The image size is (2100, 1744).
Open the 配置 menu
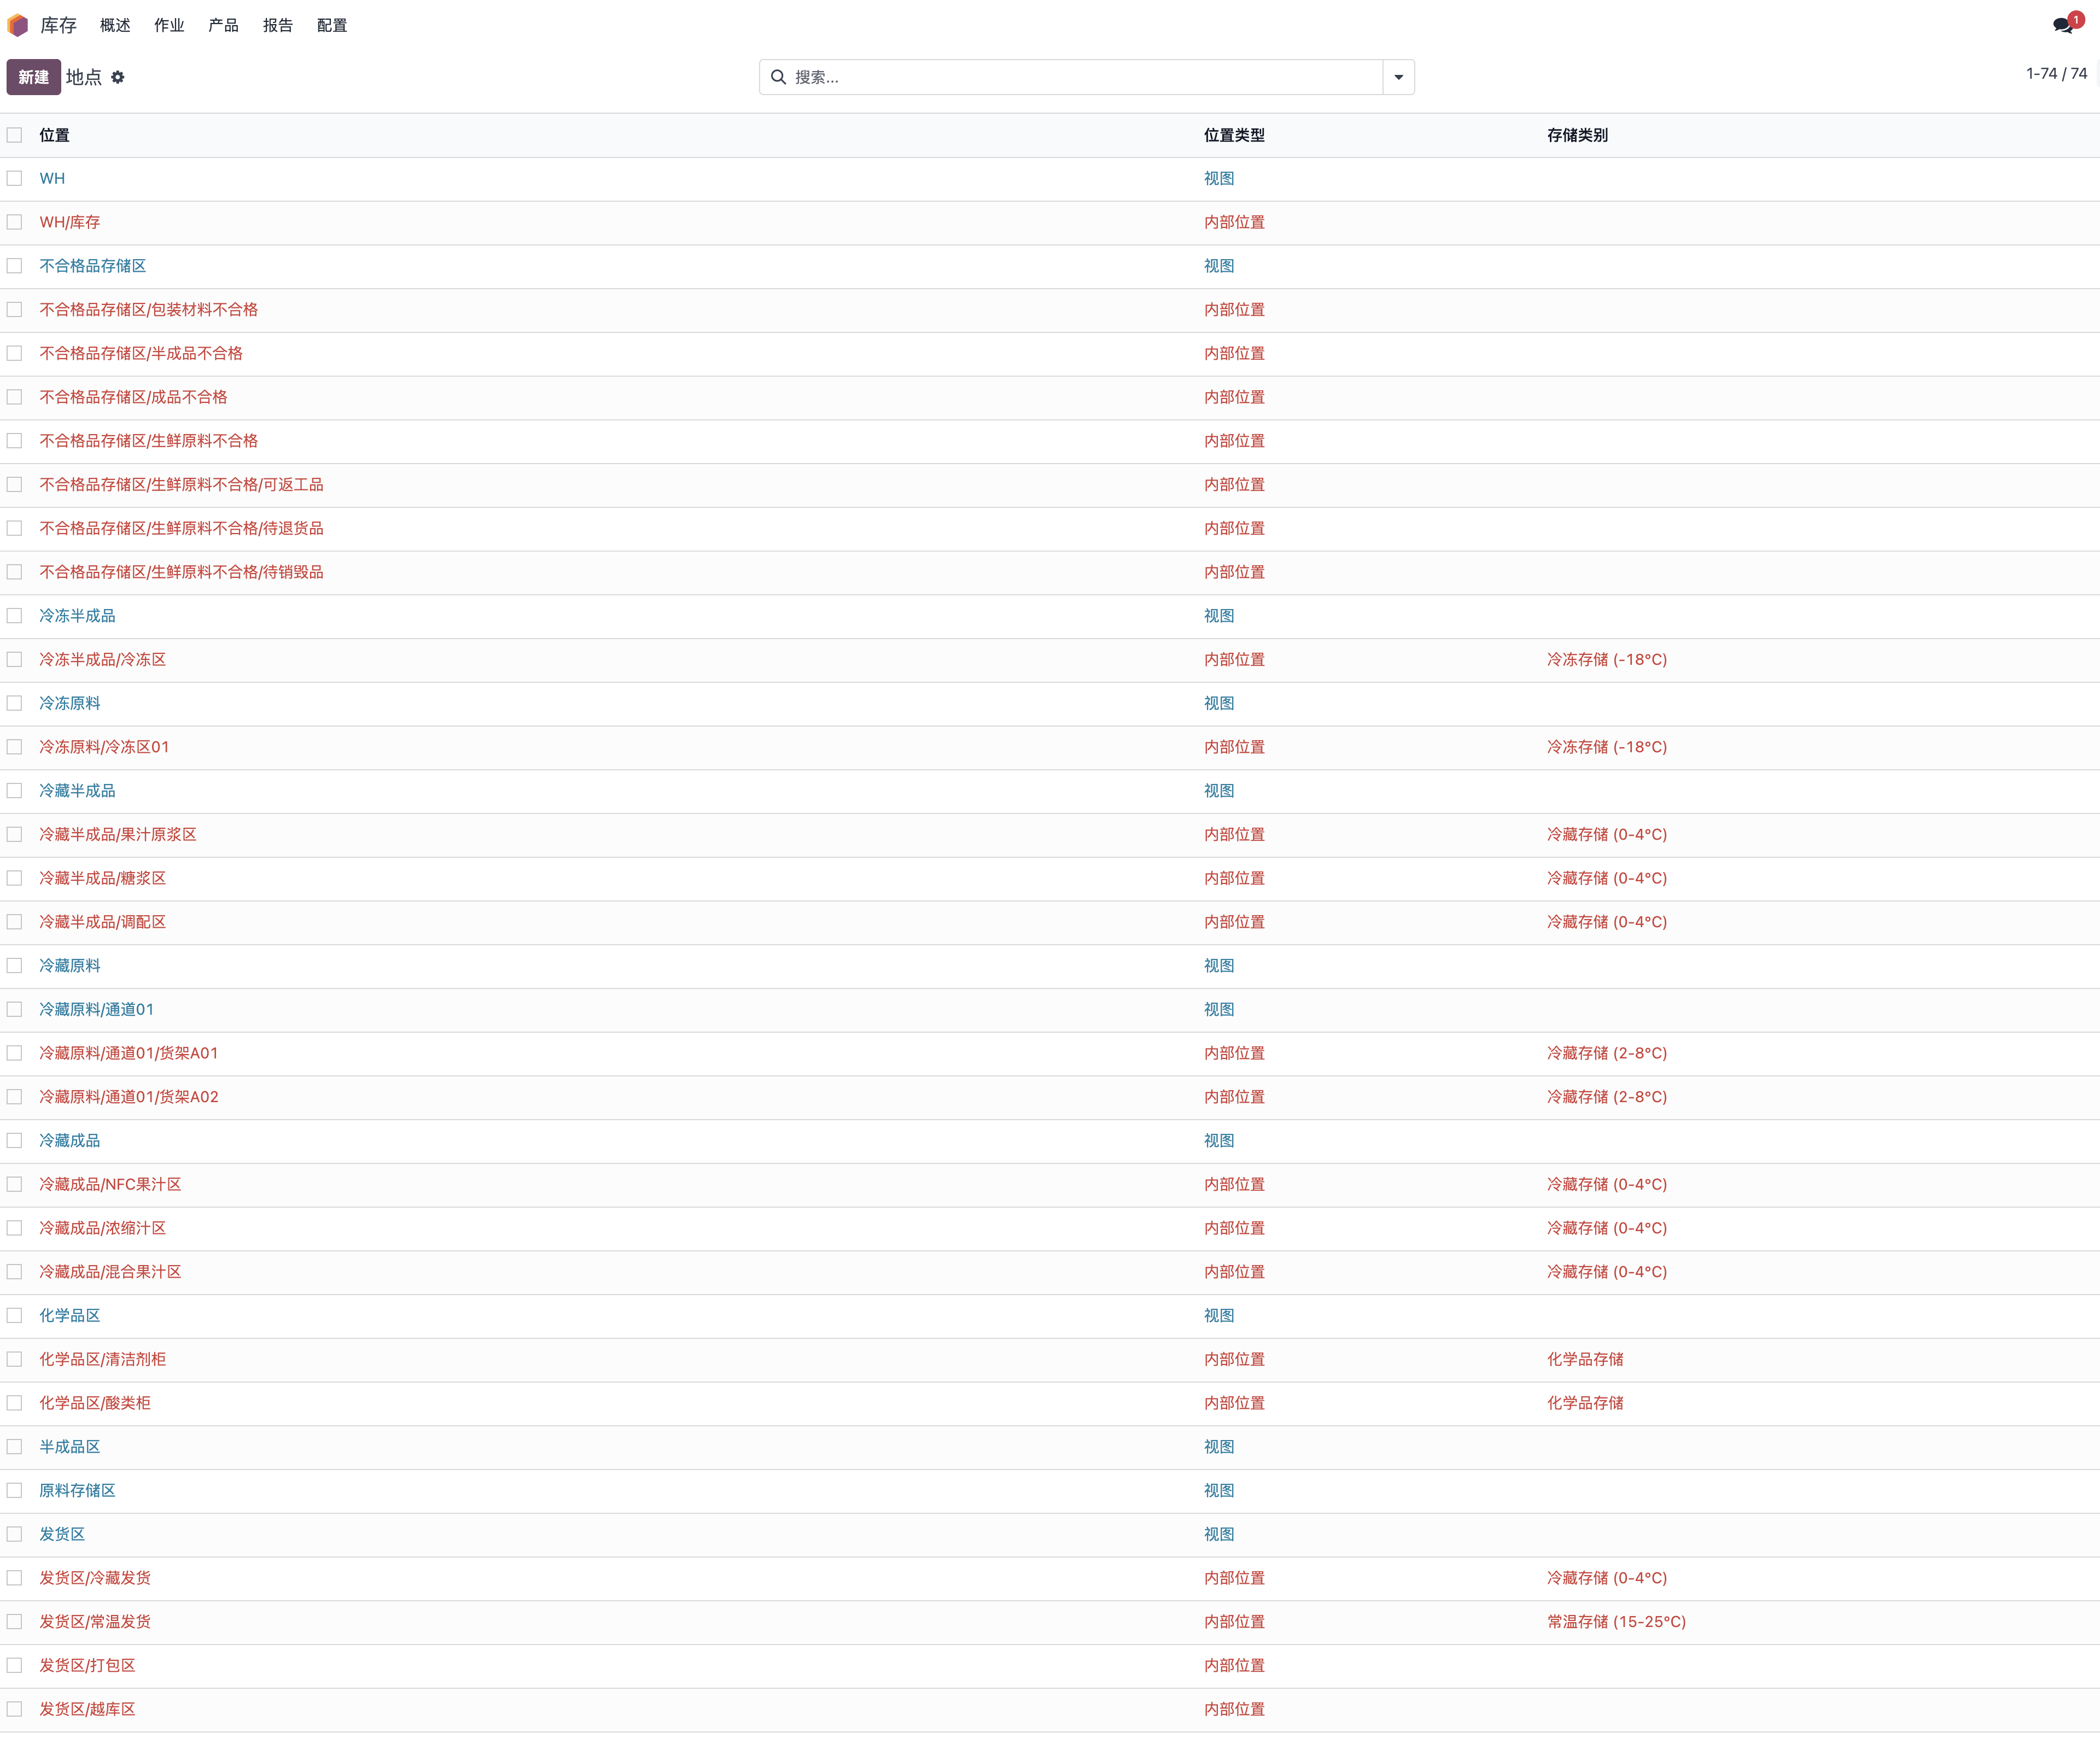332,25
